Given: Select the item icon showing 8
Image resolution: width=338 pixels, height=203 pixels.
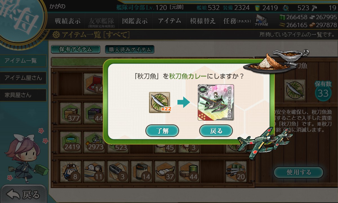Looking at the screenshot, I should (70, 171).
